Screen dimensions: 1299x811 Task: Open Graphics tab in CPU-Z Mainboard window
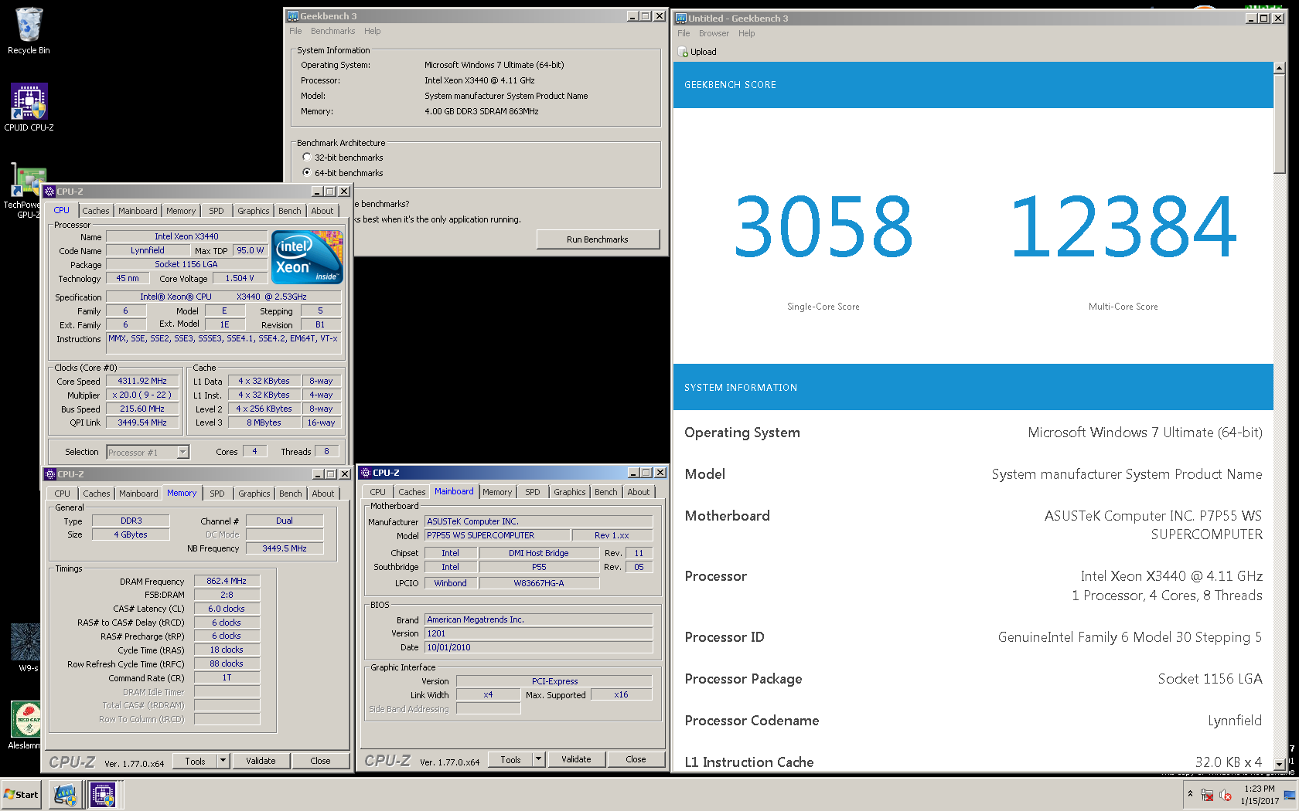[570, 492]
